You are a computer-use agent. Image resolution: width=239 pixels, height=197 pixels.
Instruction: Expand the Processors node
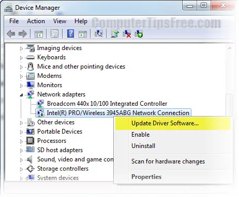point(21,141)
